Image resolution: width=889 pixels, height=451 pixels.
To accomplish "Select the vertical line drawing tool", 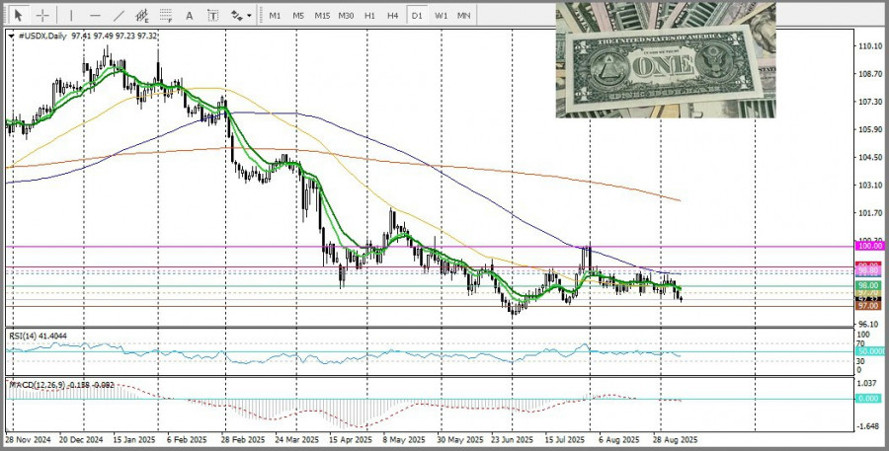I will 70,16.
